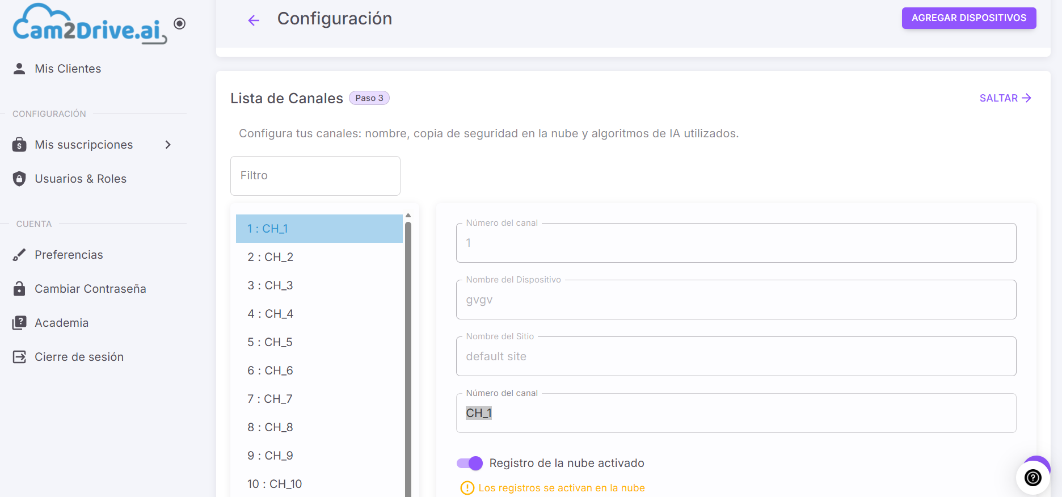The width and height of the screenshot is (1062, 497).
Task: Open the help question mark bubble
Action: coord(1032,478)
